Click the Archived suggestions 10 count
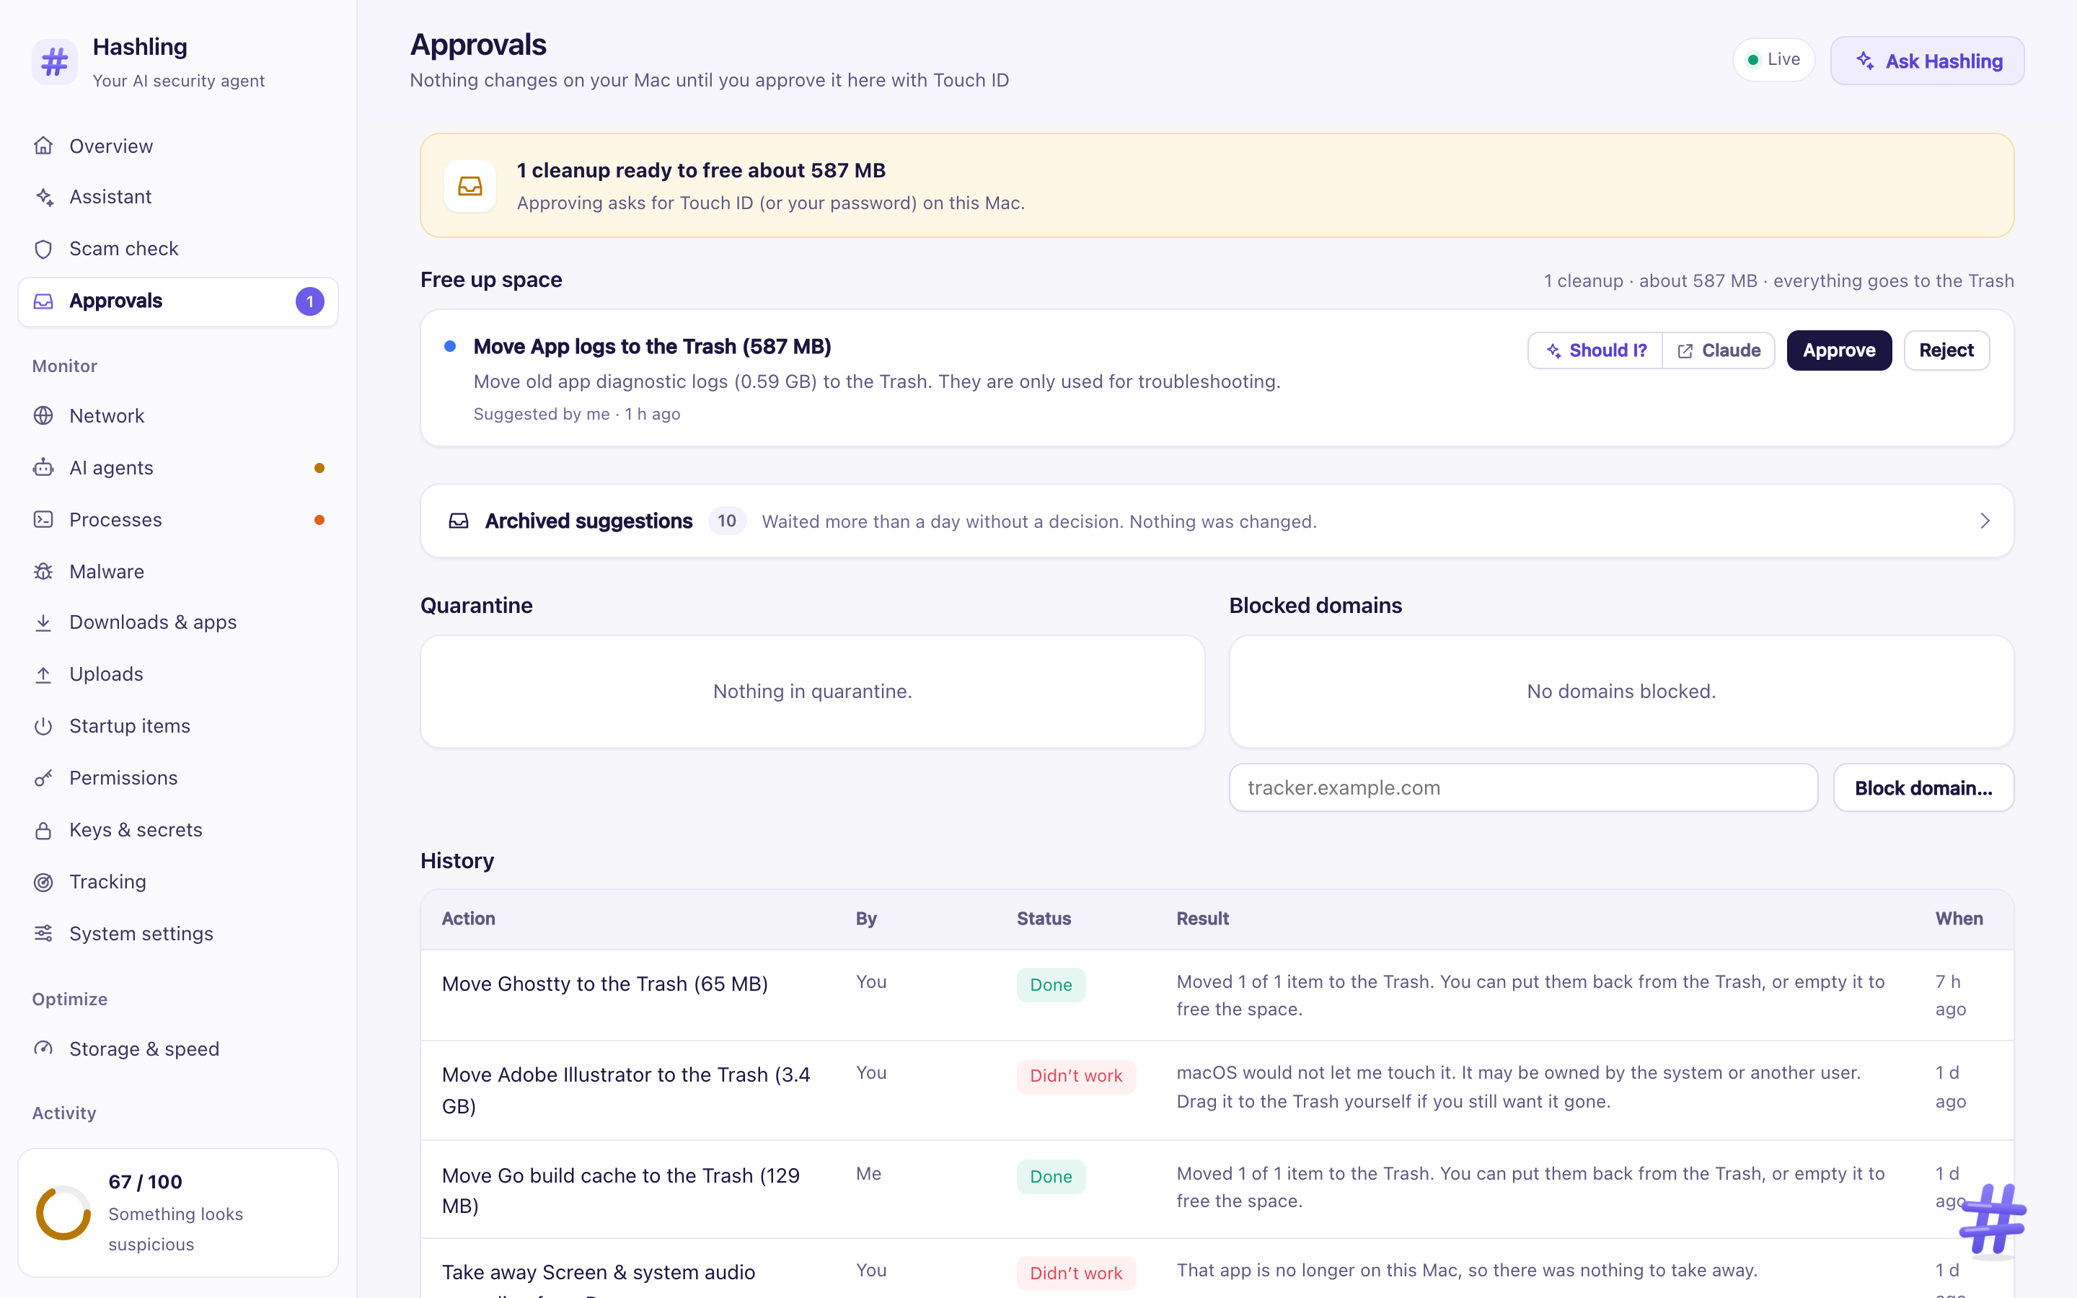2077x1298 pixels. [x=727, y=521]
